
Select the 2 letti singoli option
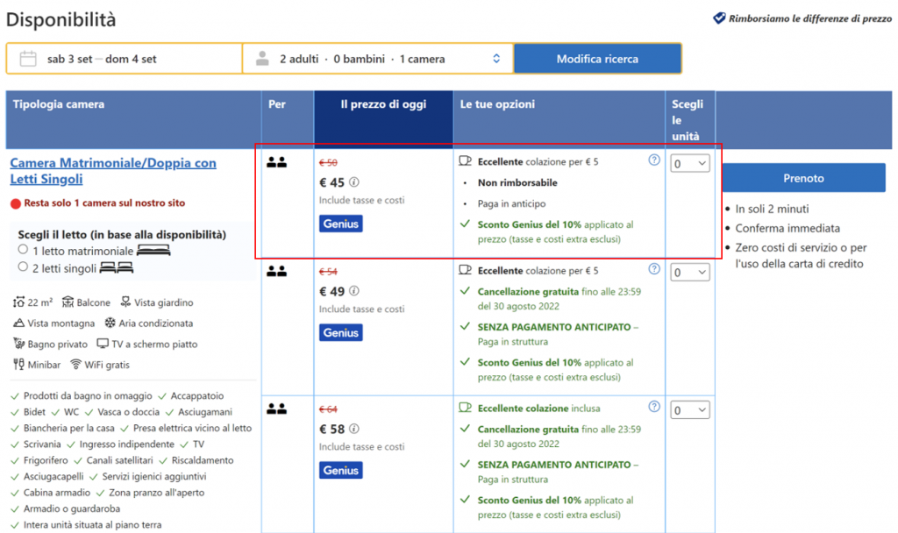pyautogui.click(x=23, y=267)
